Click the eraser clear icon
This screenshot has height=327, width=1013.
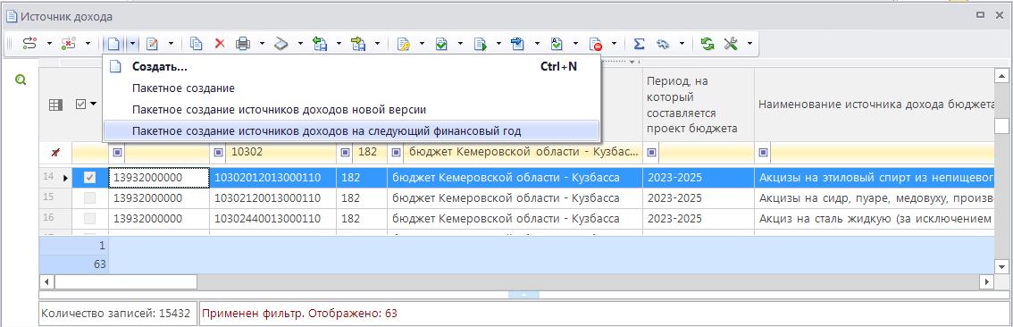point(281,44)
